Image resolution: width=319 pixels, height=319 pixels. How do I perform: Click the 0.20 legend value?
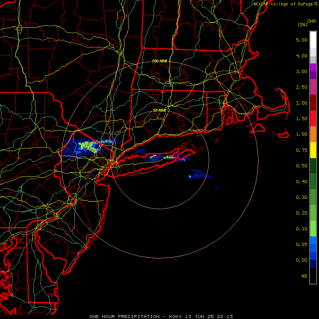pyautogui.click(x=302, y=213)
